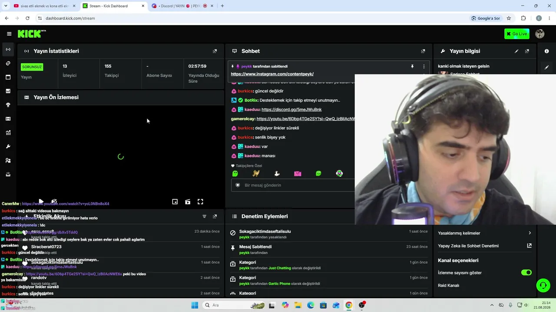Open the trophy achievements icon in sidebar
The image size is (556, 312).
coord(8,105)
